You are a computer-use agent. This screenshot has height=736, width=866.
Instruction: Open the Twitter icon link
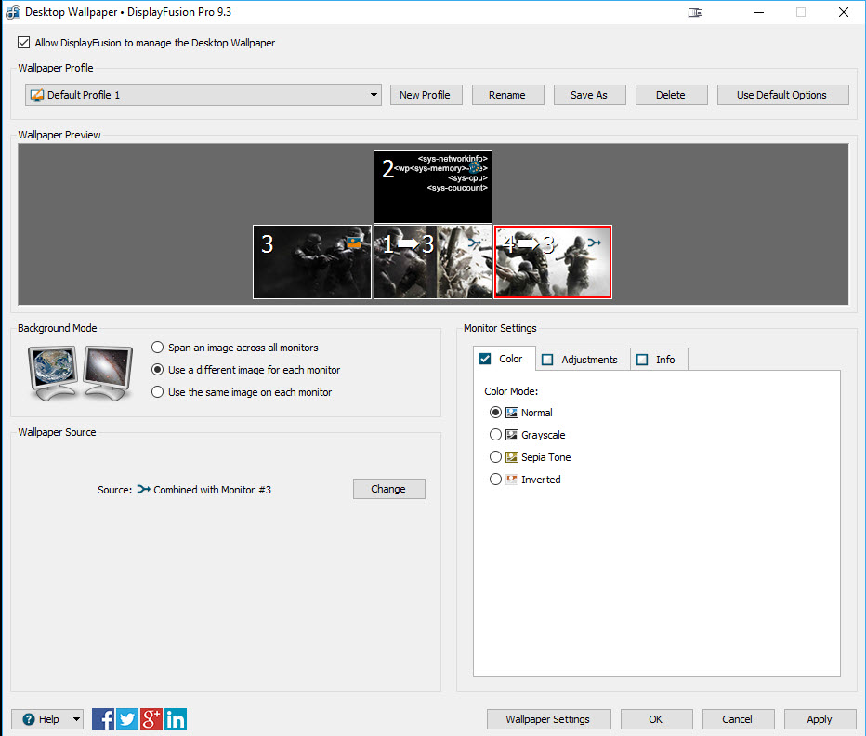pos(127,718)
